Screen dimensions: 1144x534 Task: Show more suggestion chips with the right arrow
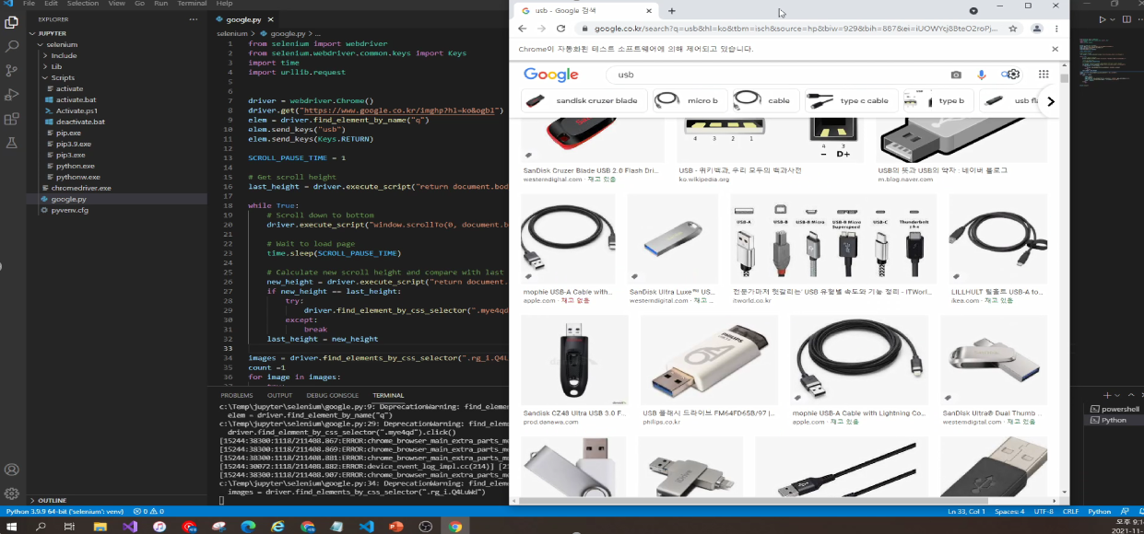tap(1050, 101)
